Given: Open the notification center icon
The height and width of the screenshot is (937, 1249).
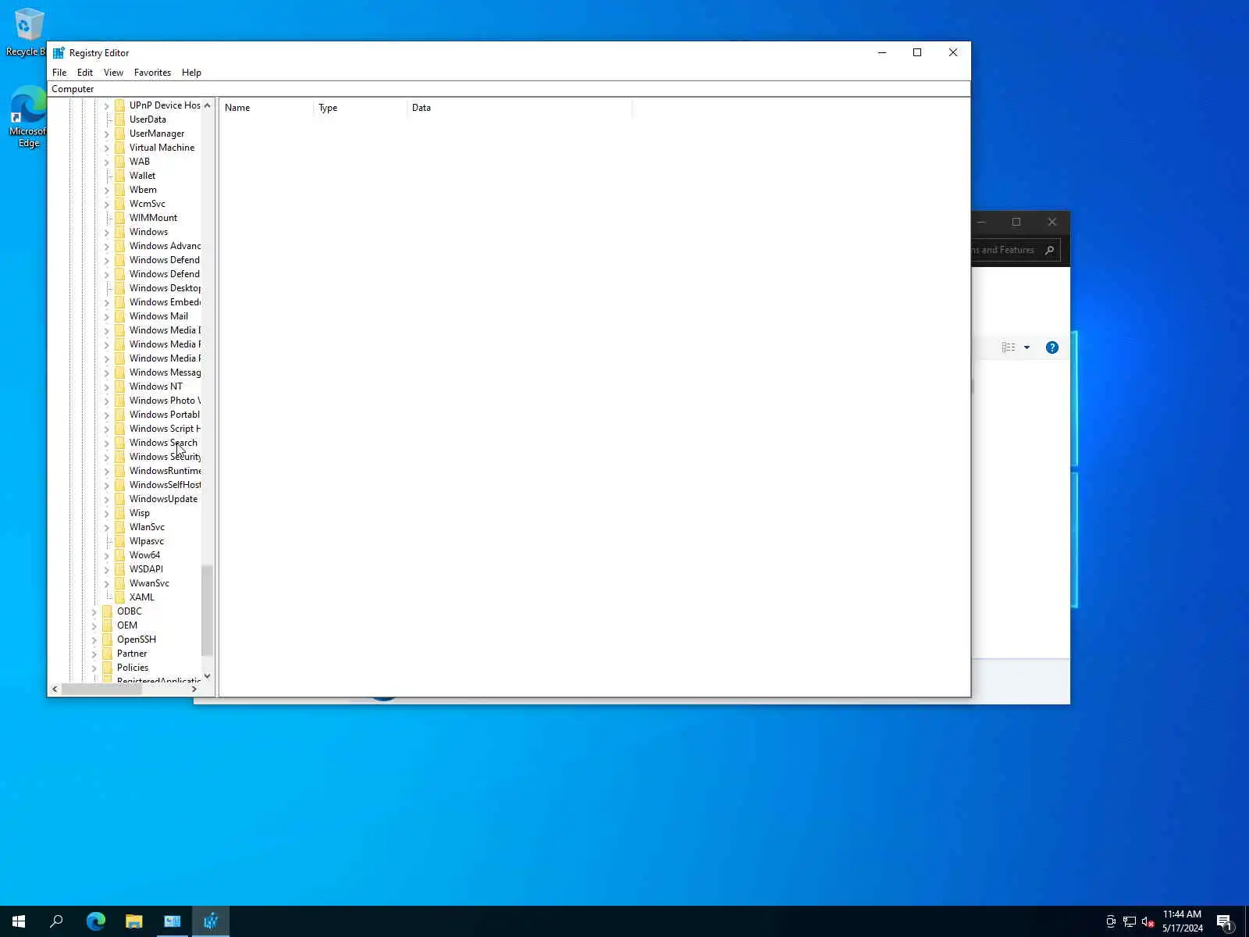Looking at the screenshot, I should [x=1224, y=922].
